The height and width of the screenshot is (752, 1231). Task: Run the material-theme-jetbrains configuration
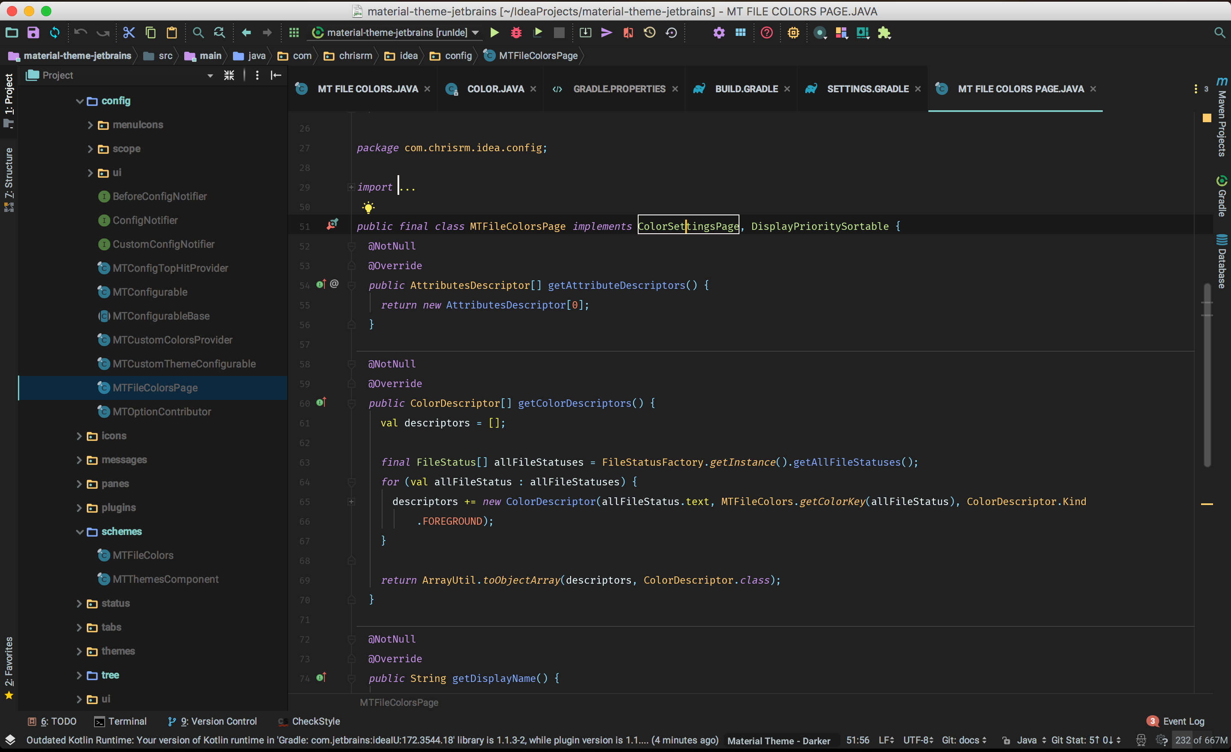[494, 32]
